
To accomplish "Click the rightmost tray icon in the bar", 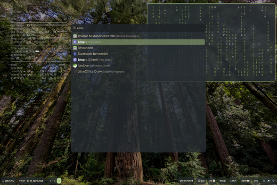I will (x=273, y=181).
